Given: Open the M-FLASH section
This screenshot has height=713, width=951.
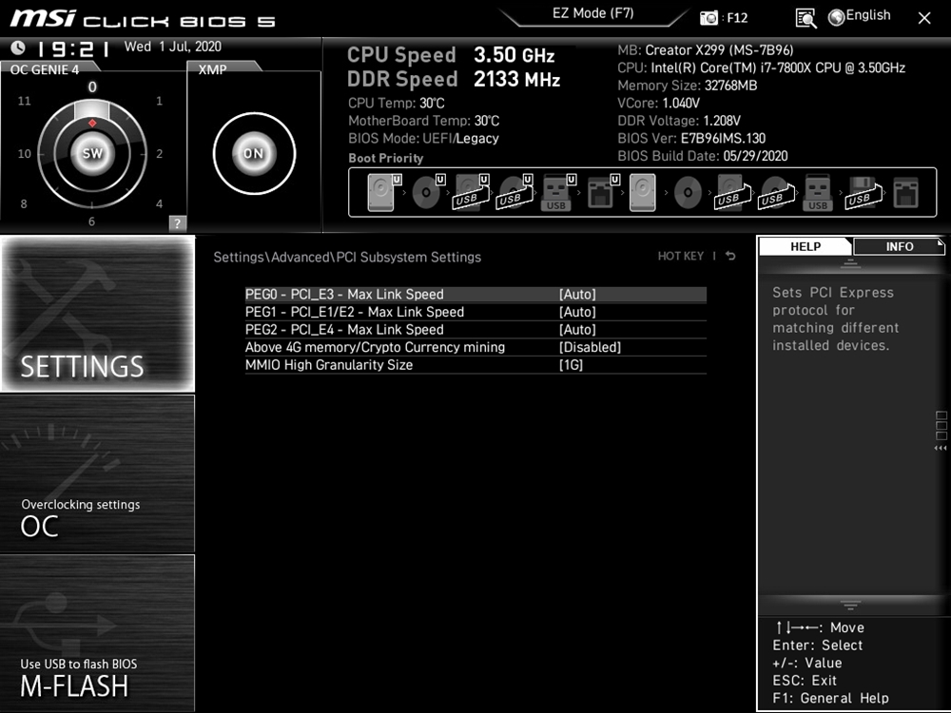Looking at the screenshot, I should coord(98,633).
